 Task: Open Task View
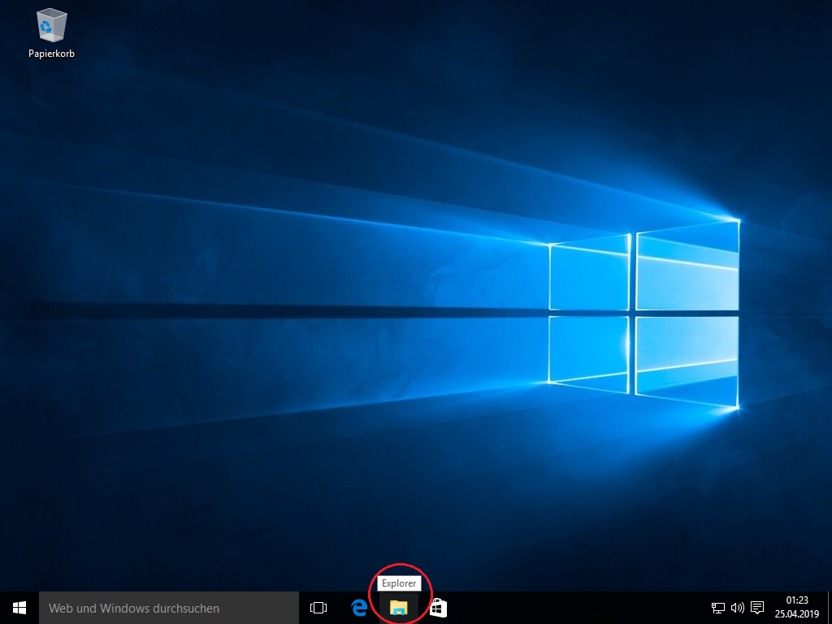tap(318, 607)
